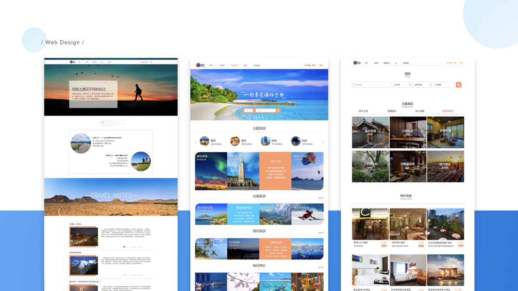The height and width of the screenshot is (291, 518).
Task: Select the 探险 theme circle icon
Action: tap(296, 141)
